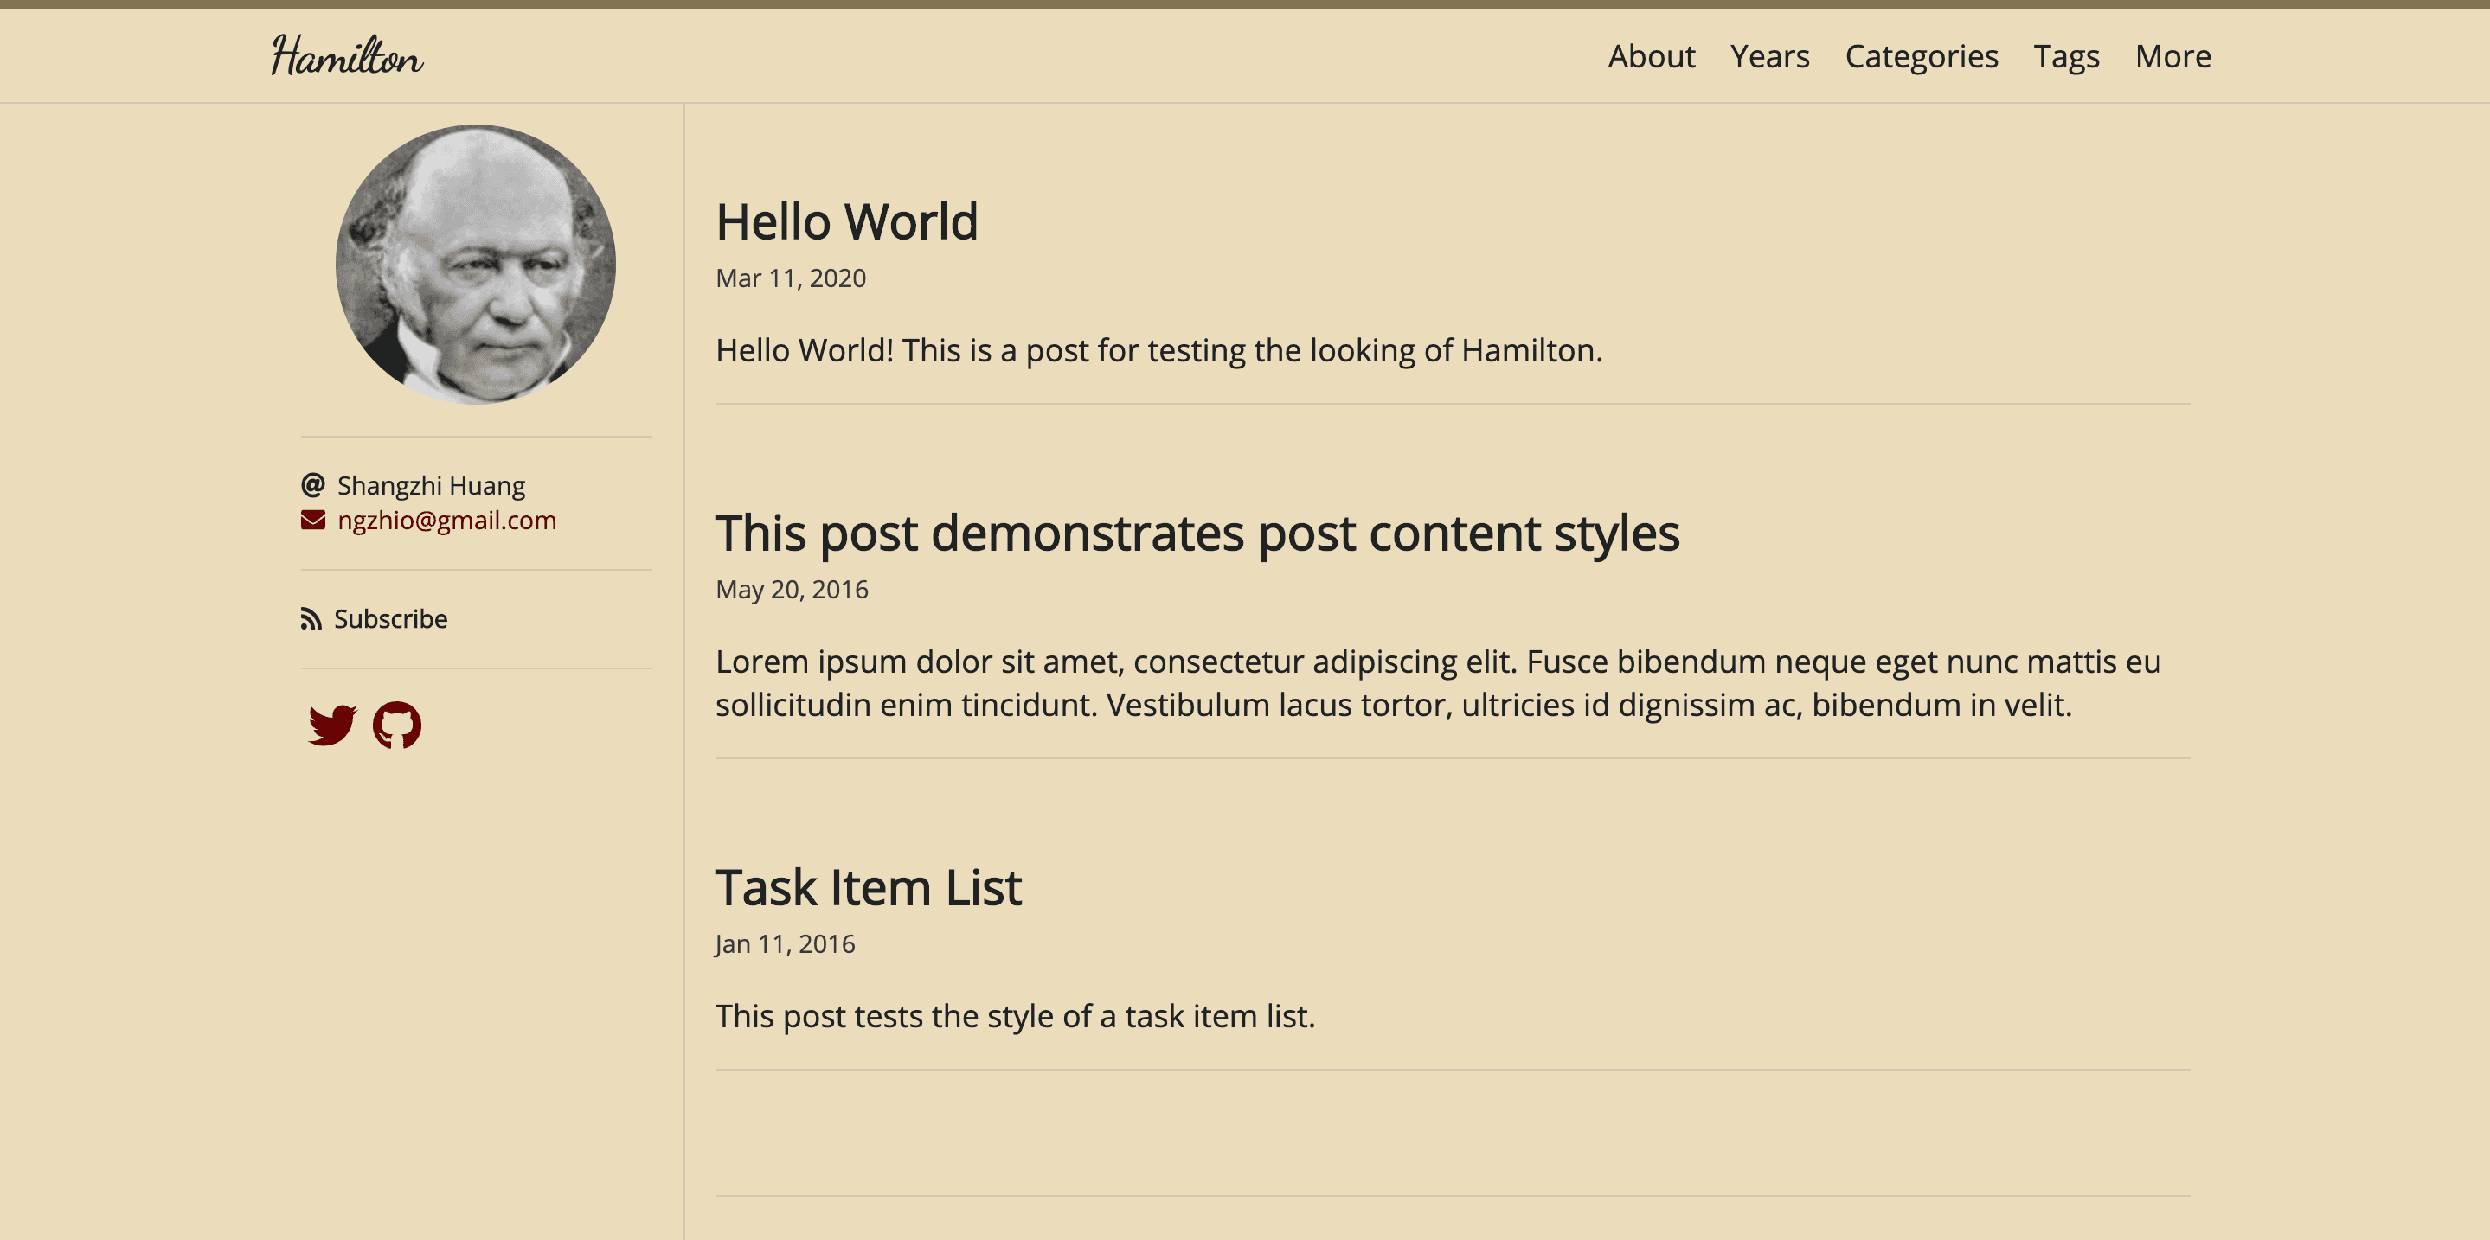
Task: Click the Hello World excerpt text
Action: point(1158,350)
